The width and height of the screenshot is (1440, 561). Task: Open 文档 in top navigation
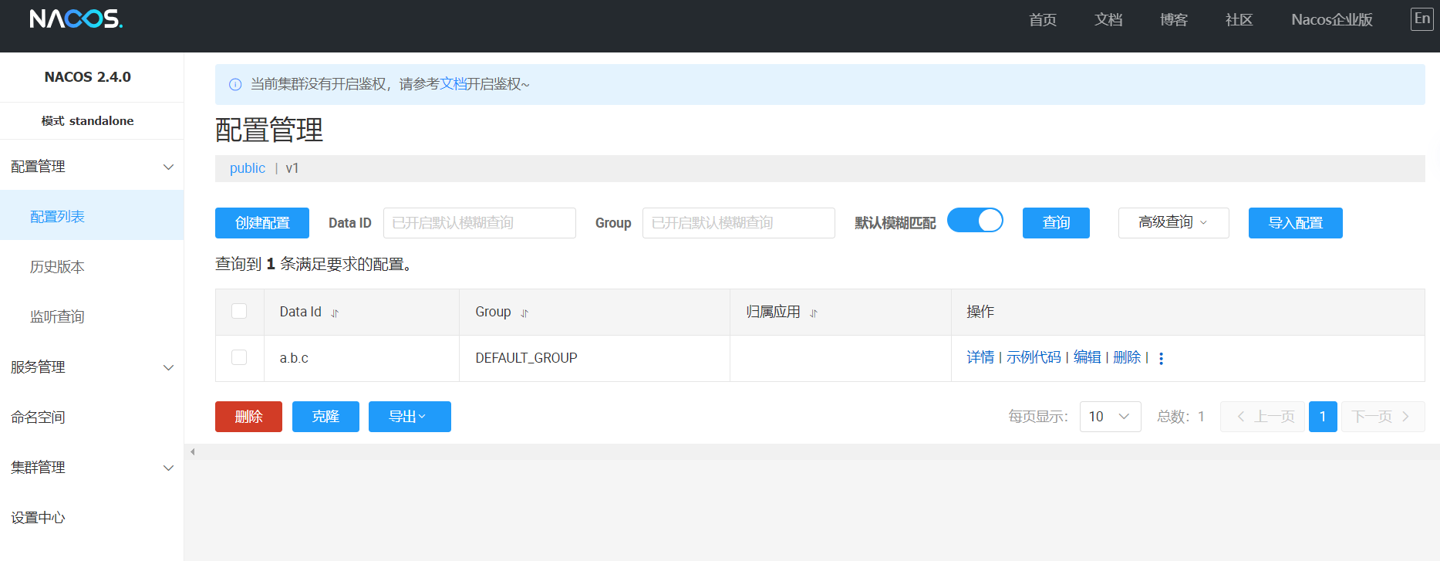point(1108,20)
